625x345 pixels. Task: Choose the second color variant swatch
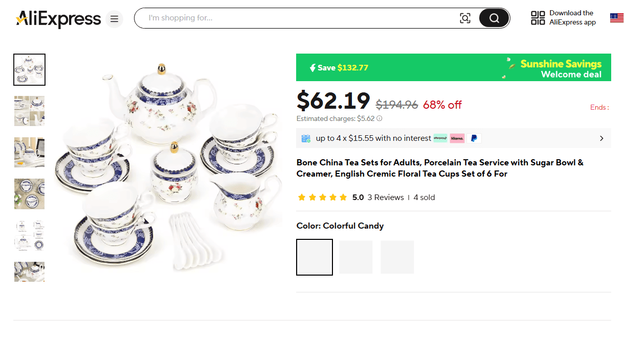[x=356, y=257]
